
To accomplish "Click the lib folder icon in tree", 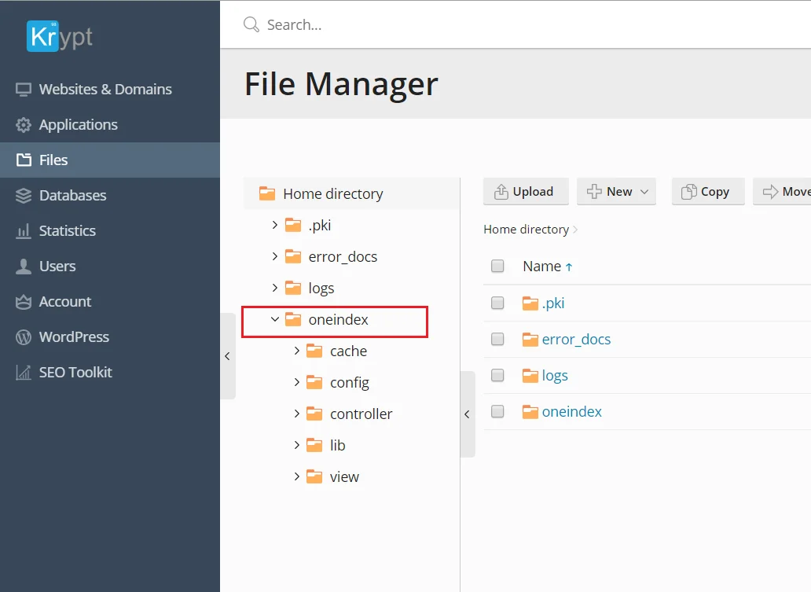I will tap(314, 445).
